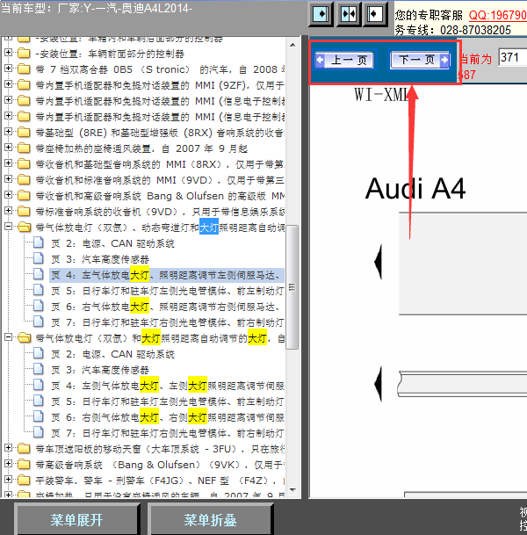This screenshot has width=527, height=535.
Task: Click the folder icon of 带标准音响系统的收音机 (9VD)
Action: point(24,211)
